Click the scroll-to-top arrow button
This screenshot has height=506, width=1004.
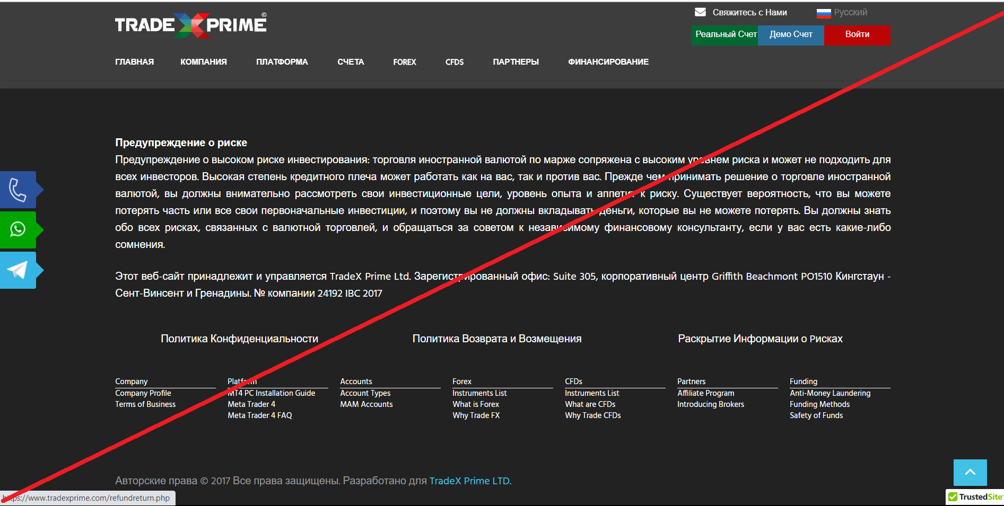coord(970,472)
